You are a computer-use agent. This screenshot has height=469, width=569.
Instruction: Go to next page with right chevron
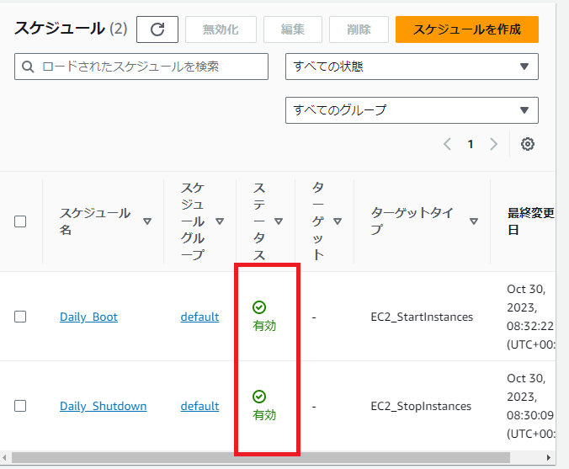(494, 144)
